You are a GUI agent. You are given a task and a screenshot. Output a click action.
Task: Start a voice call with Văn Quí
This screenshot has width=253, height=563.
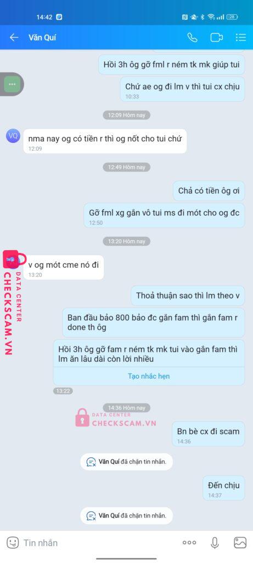193,37
